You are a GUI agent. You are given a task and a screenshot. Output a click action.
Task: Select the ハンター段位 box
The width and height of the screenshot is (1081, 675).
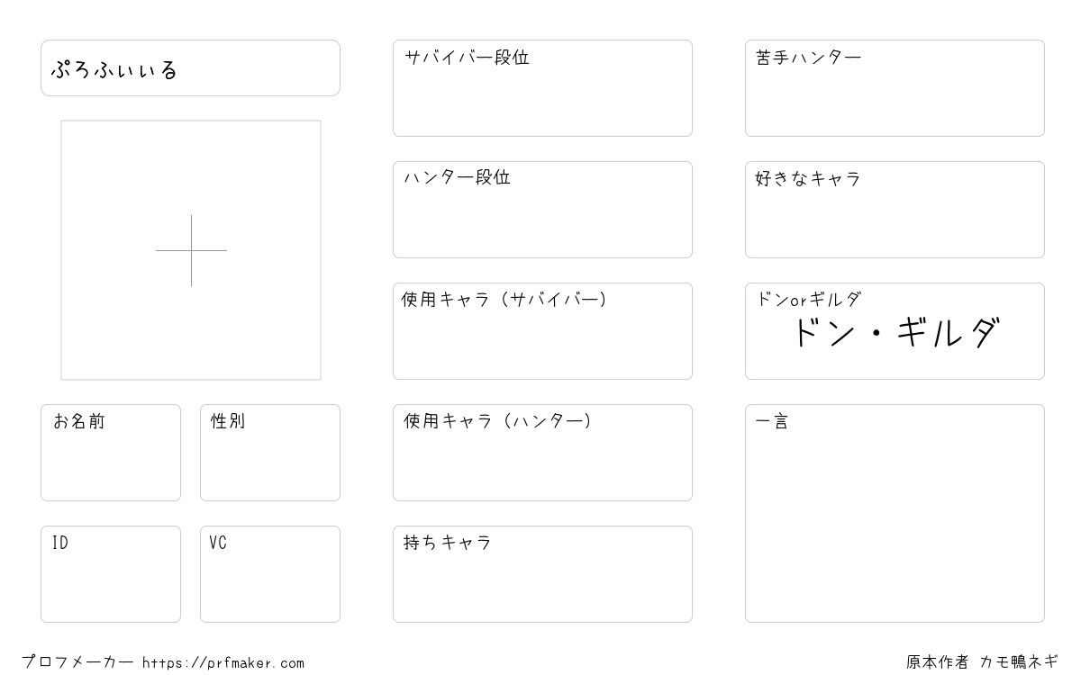pos(542,210)
